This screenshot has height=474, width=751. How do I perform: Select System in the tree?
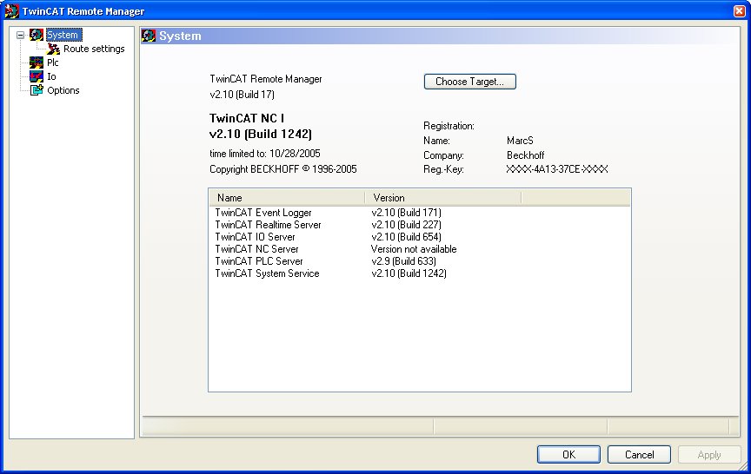coord(63,35)
